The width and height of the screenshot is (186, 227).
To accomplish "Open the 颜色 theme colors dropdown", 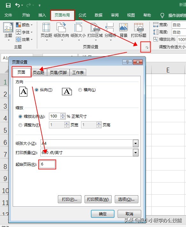I will 24,25.
